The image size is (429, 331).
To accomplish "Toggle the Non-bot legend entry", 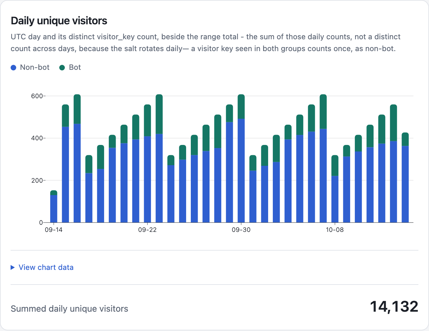I will pos(30,67).
